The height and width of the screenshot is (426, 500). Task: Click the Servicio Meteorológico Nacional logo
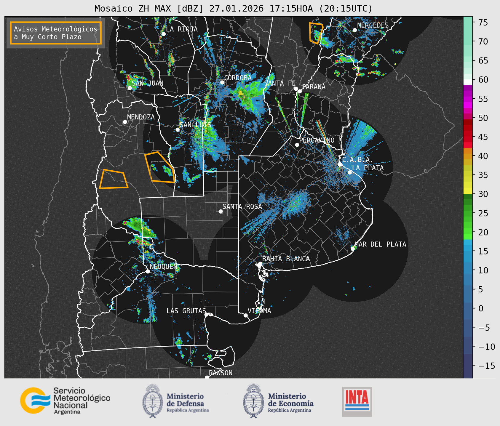pyautogui.click(x=65, y=401)
